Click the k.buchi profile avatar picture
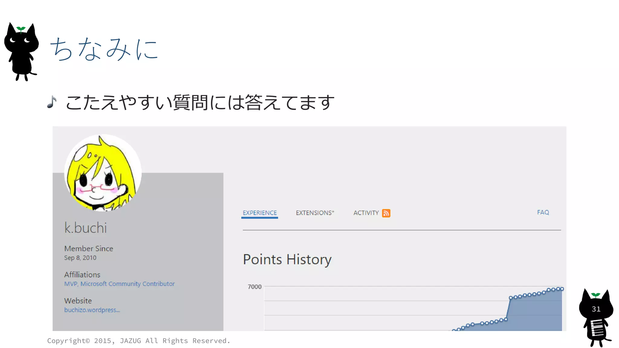Viewport: 619px width, 348px height. click(x=103, y=173)
